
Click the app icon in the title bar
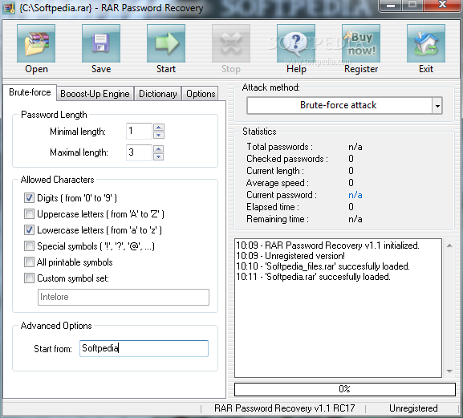(x=9, y=8)
